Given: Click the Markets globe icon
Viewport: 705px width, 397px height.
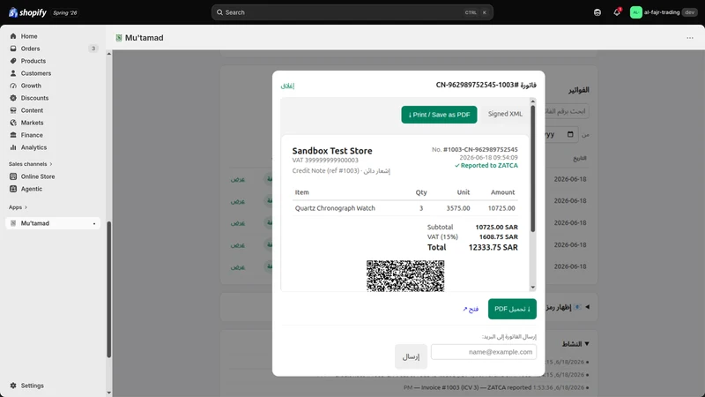Looking at the screenshot, I should (13, 123).
